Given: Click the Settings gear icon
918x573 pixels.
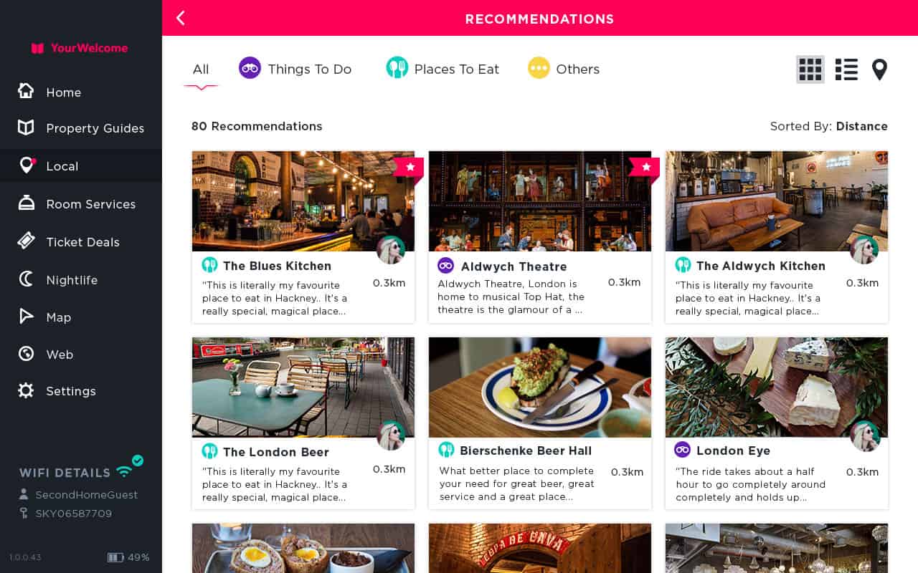Looking at the screenshot, I should [x=26, y=390].
